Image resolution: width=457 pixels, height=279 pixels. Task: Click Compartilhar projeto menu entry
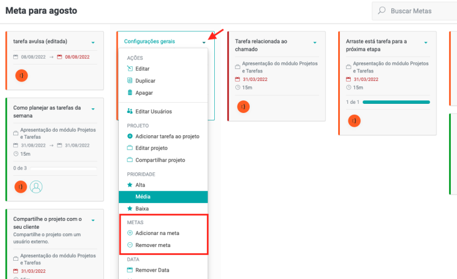[x=160, y=160]
